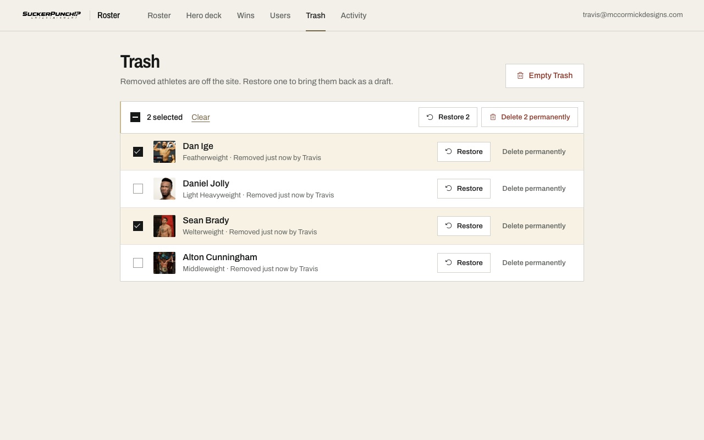This screenshot has width=704, height=440.
Task: Switch to the Hero deck tab
Action: point(204,15)
